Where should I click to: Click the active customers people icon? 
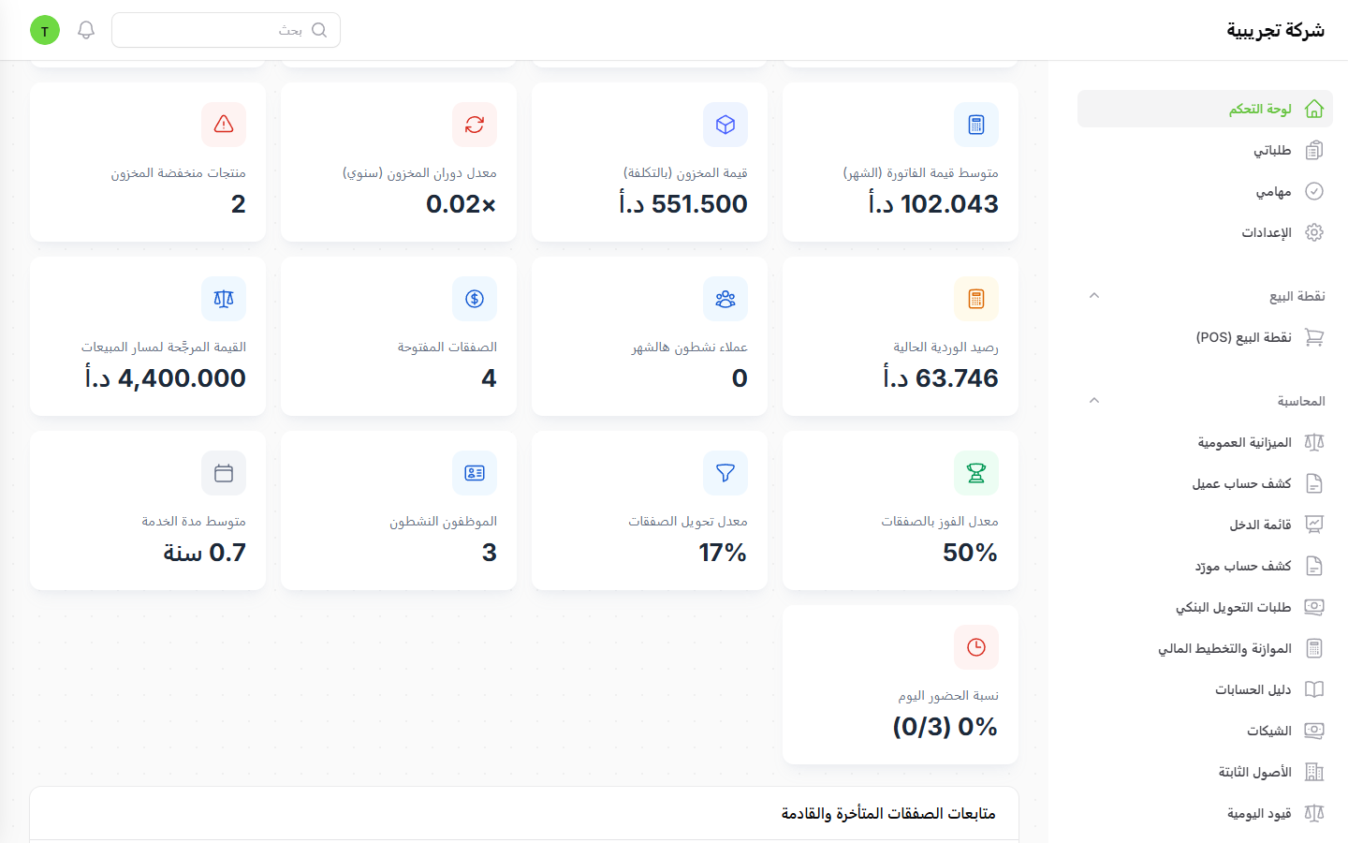pyautogui.click(x=725, y=299)
